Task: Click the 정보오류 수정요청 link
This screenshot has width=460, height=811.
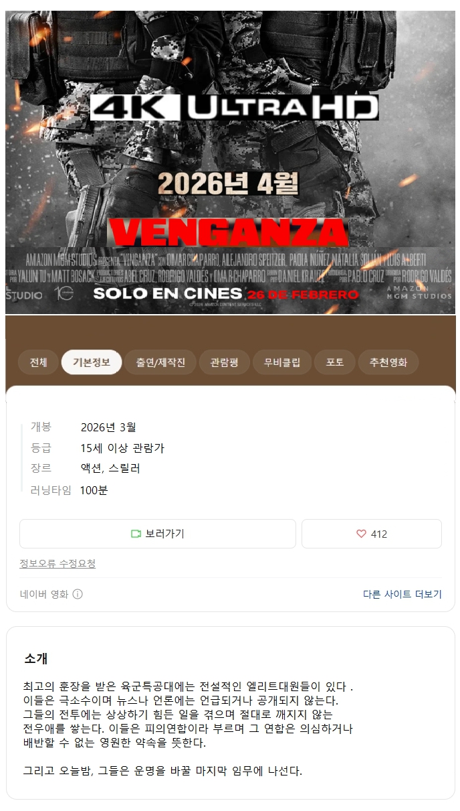Action: point(57,564)
